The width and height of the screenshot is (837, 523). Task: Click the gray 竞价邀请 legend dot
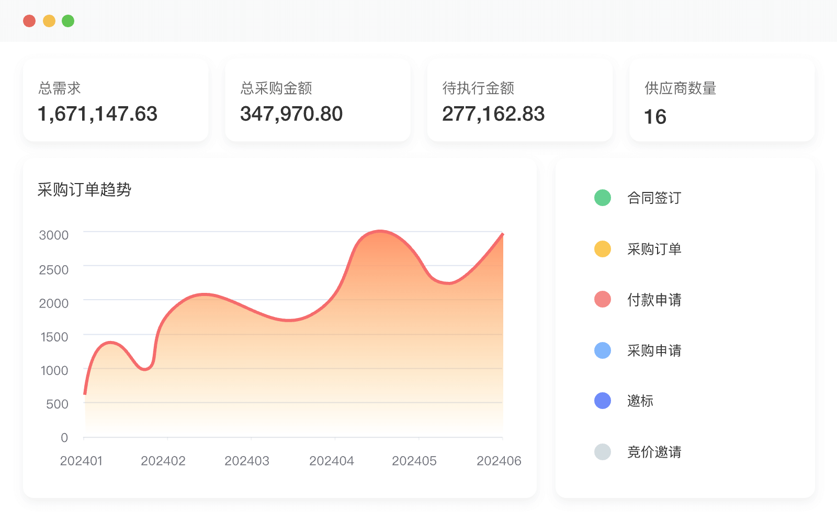tap(603, 452)
